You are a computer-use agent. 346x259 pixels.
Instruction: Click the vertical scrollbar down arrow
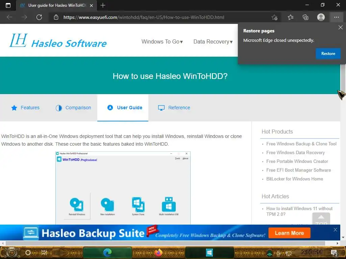click(x=343, y=237)
